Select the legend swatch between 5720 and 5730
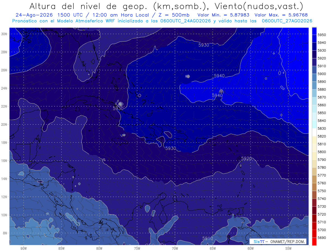 tap(314, 210)
